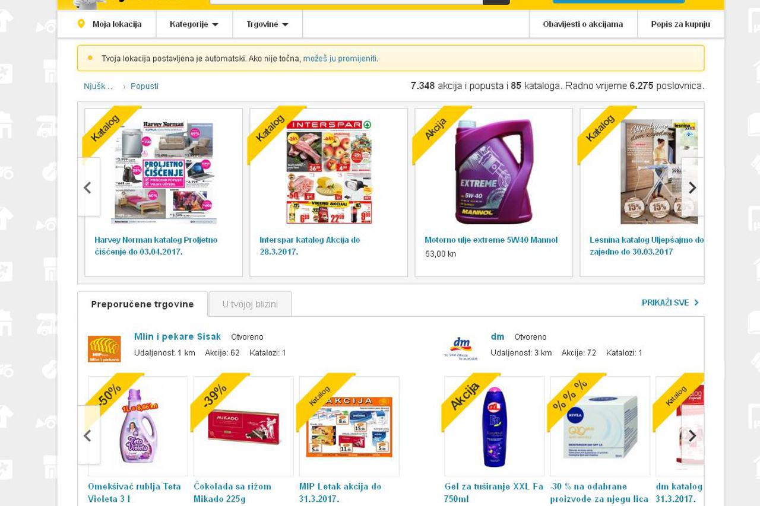The image size is (760, 506).
Task: Show next items in top carousel
Action: click(x=692, y=187)
